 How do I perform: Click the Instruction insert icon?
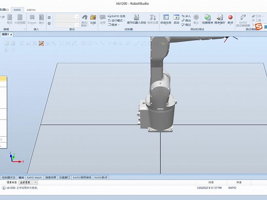click(42, 19)
